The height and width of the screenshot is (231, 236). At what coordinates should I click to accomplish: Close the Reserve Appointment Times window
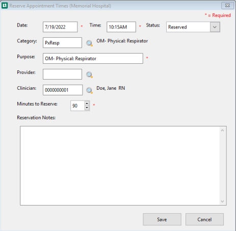point(227,6)
